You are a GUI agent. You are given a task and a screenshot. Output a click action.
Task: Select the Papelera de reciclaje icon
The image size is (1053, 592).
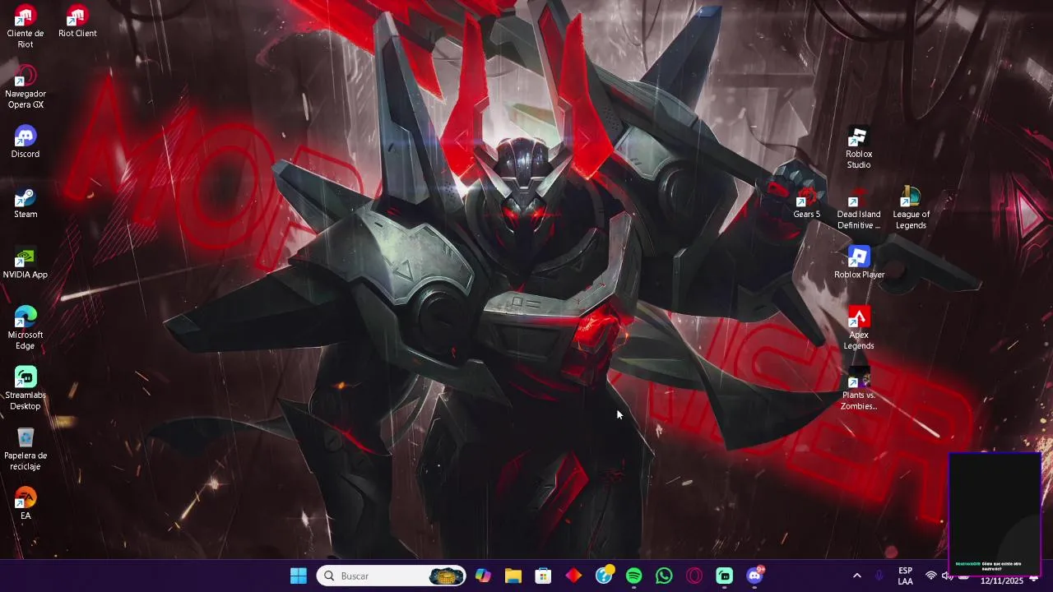(x=26, y=449)
